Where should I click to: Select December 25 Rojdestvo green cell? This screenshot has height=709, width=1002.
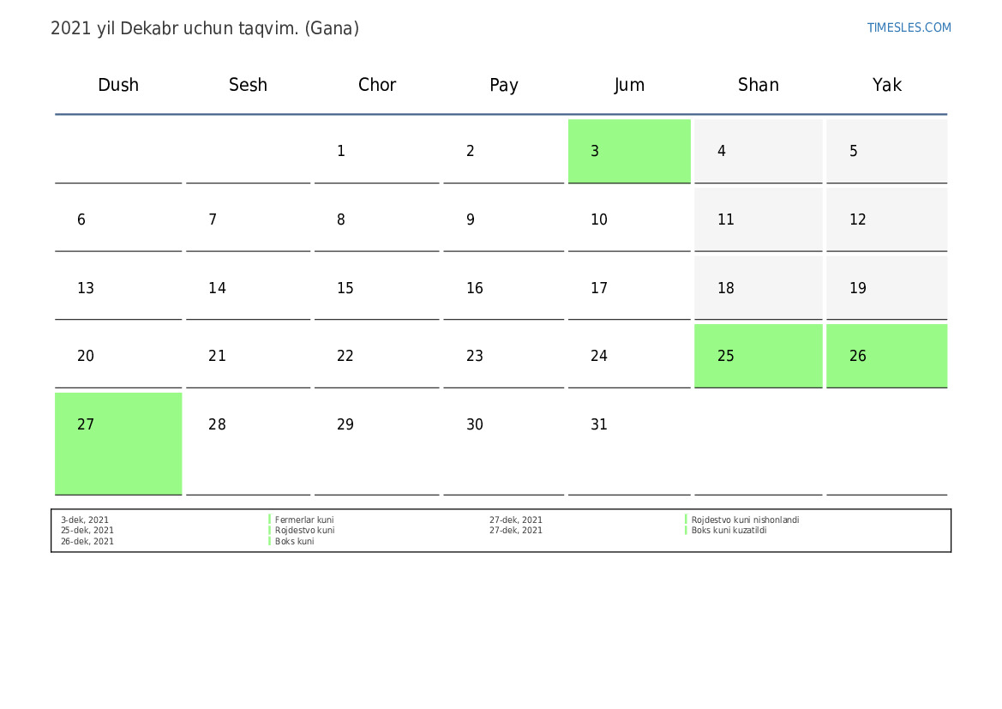[758, 356]
